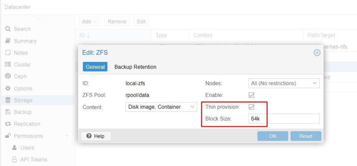The image size is (357, 166).
Task: Click the Reset button
Action: click(306, 136)
